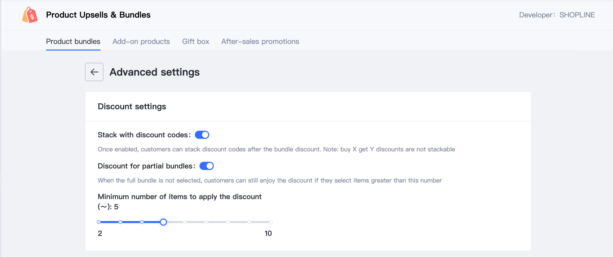Click the Discount settings section title

pyautogui.click(x=132, y=106)
